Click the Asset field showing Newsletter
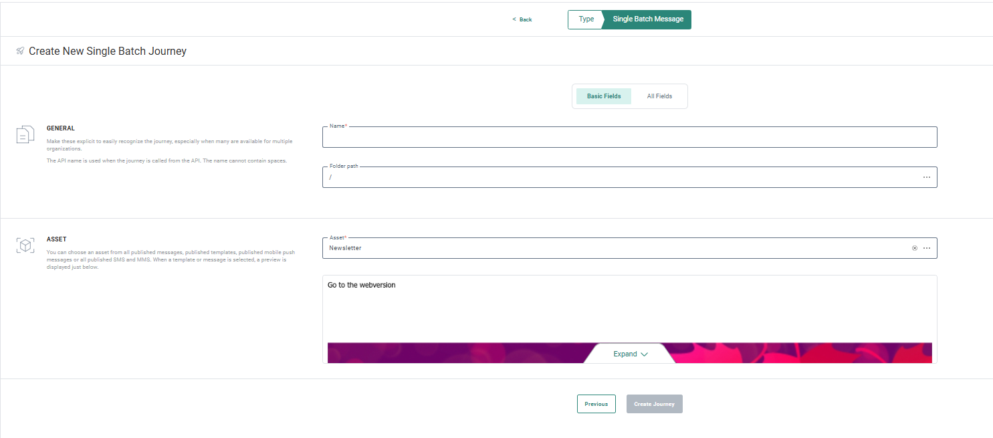Screen dimensions: 993x438 [x=615, y=248]
